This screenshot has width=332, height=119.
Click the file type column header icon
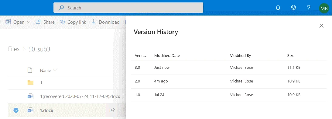click(x=30, y=70)
